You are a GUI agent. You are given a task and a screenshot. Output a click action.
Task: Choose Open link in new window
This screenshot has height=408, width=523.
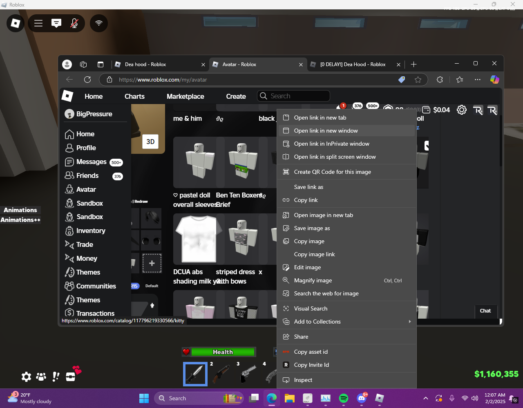click(346, 131)
